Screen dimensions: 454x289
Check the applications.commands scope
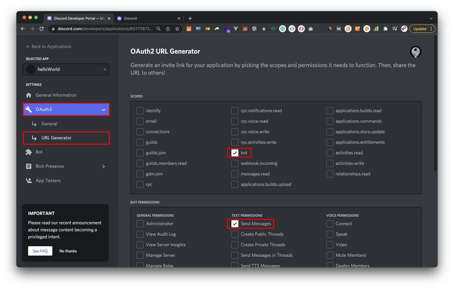coord(330,121)
